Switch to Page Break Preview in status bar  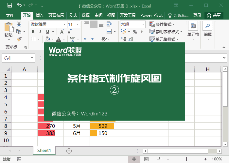[x=159, y=159]
